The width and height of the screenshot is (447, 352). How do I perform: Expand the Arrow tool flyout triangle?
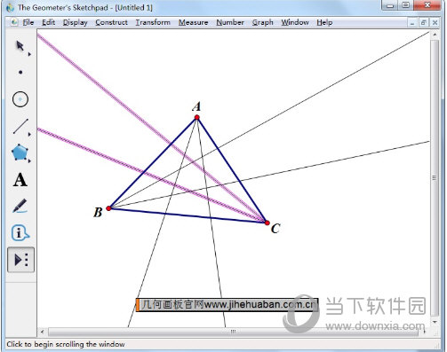pos(29,54)
